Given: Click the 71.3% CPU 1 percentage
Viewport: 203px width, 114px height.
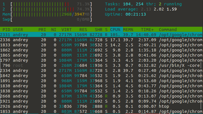Looking at the screenshot, I should [x=83, y=4].
